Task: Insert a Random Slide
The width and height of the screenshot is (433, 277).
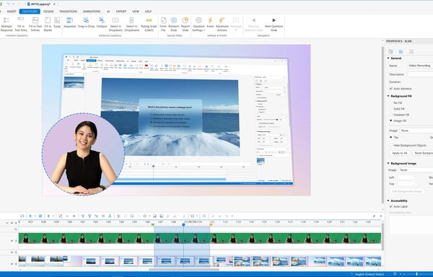Action: tap(174, 25)
